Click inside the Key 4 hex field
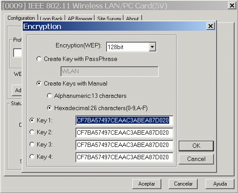Image resolution: width=238 pixels, height=193 pixels. pyautogui.click(x=124, y=157)
